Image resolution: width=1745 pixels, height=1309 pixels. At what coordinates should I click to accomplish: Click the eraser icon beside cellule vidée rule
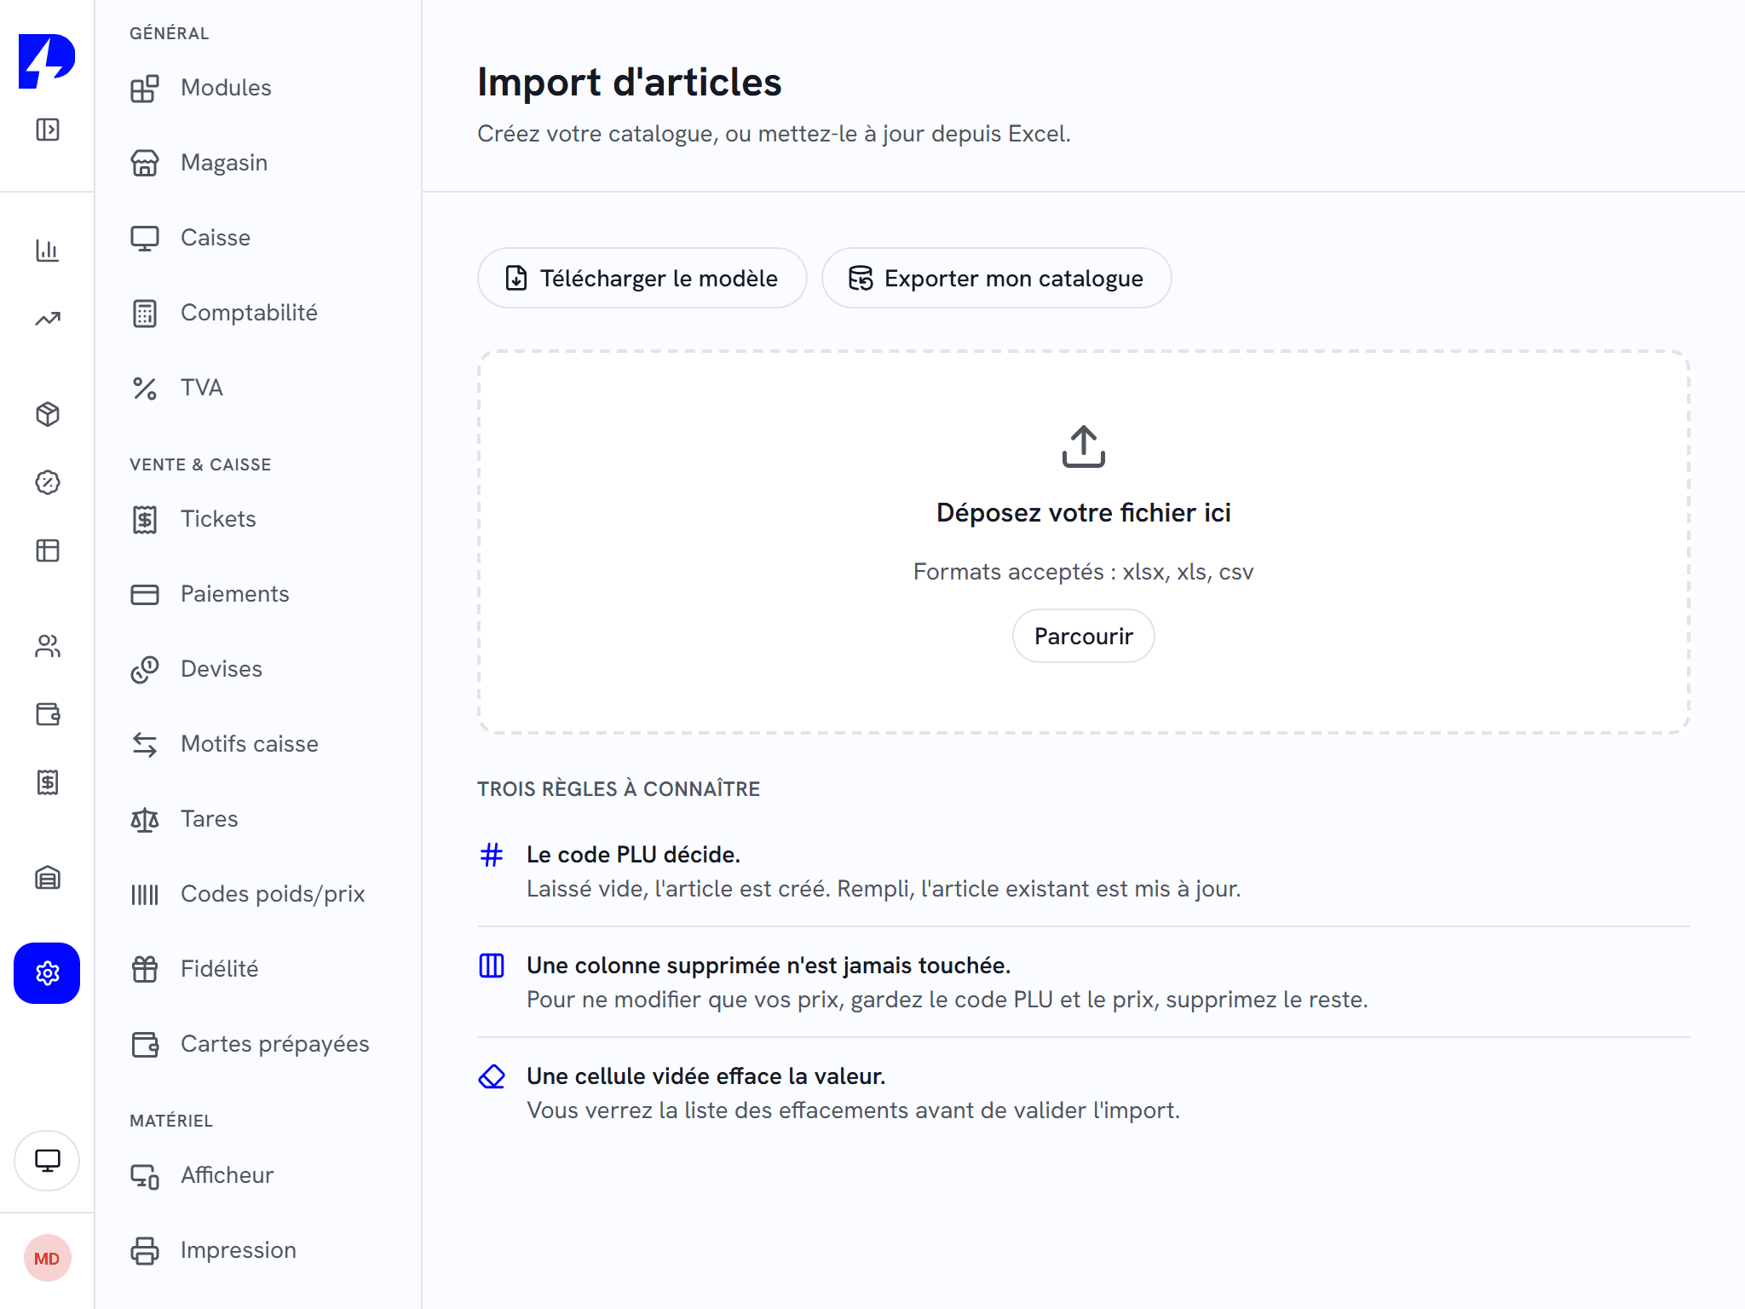click(492, 1076)
